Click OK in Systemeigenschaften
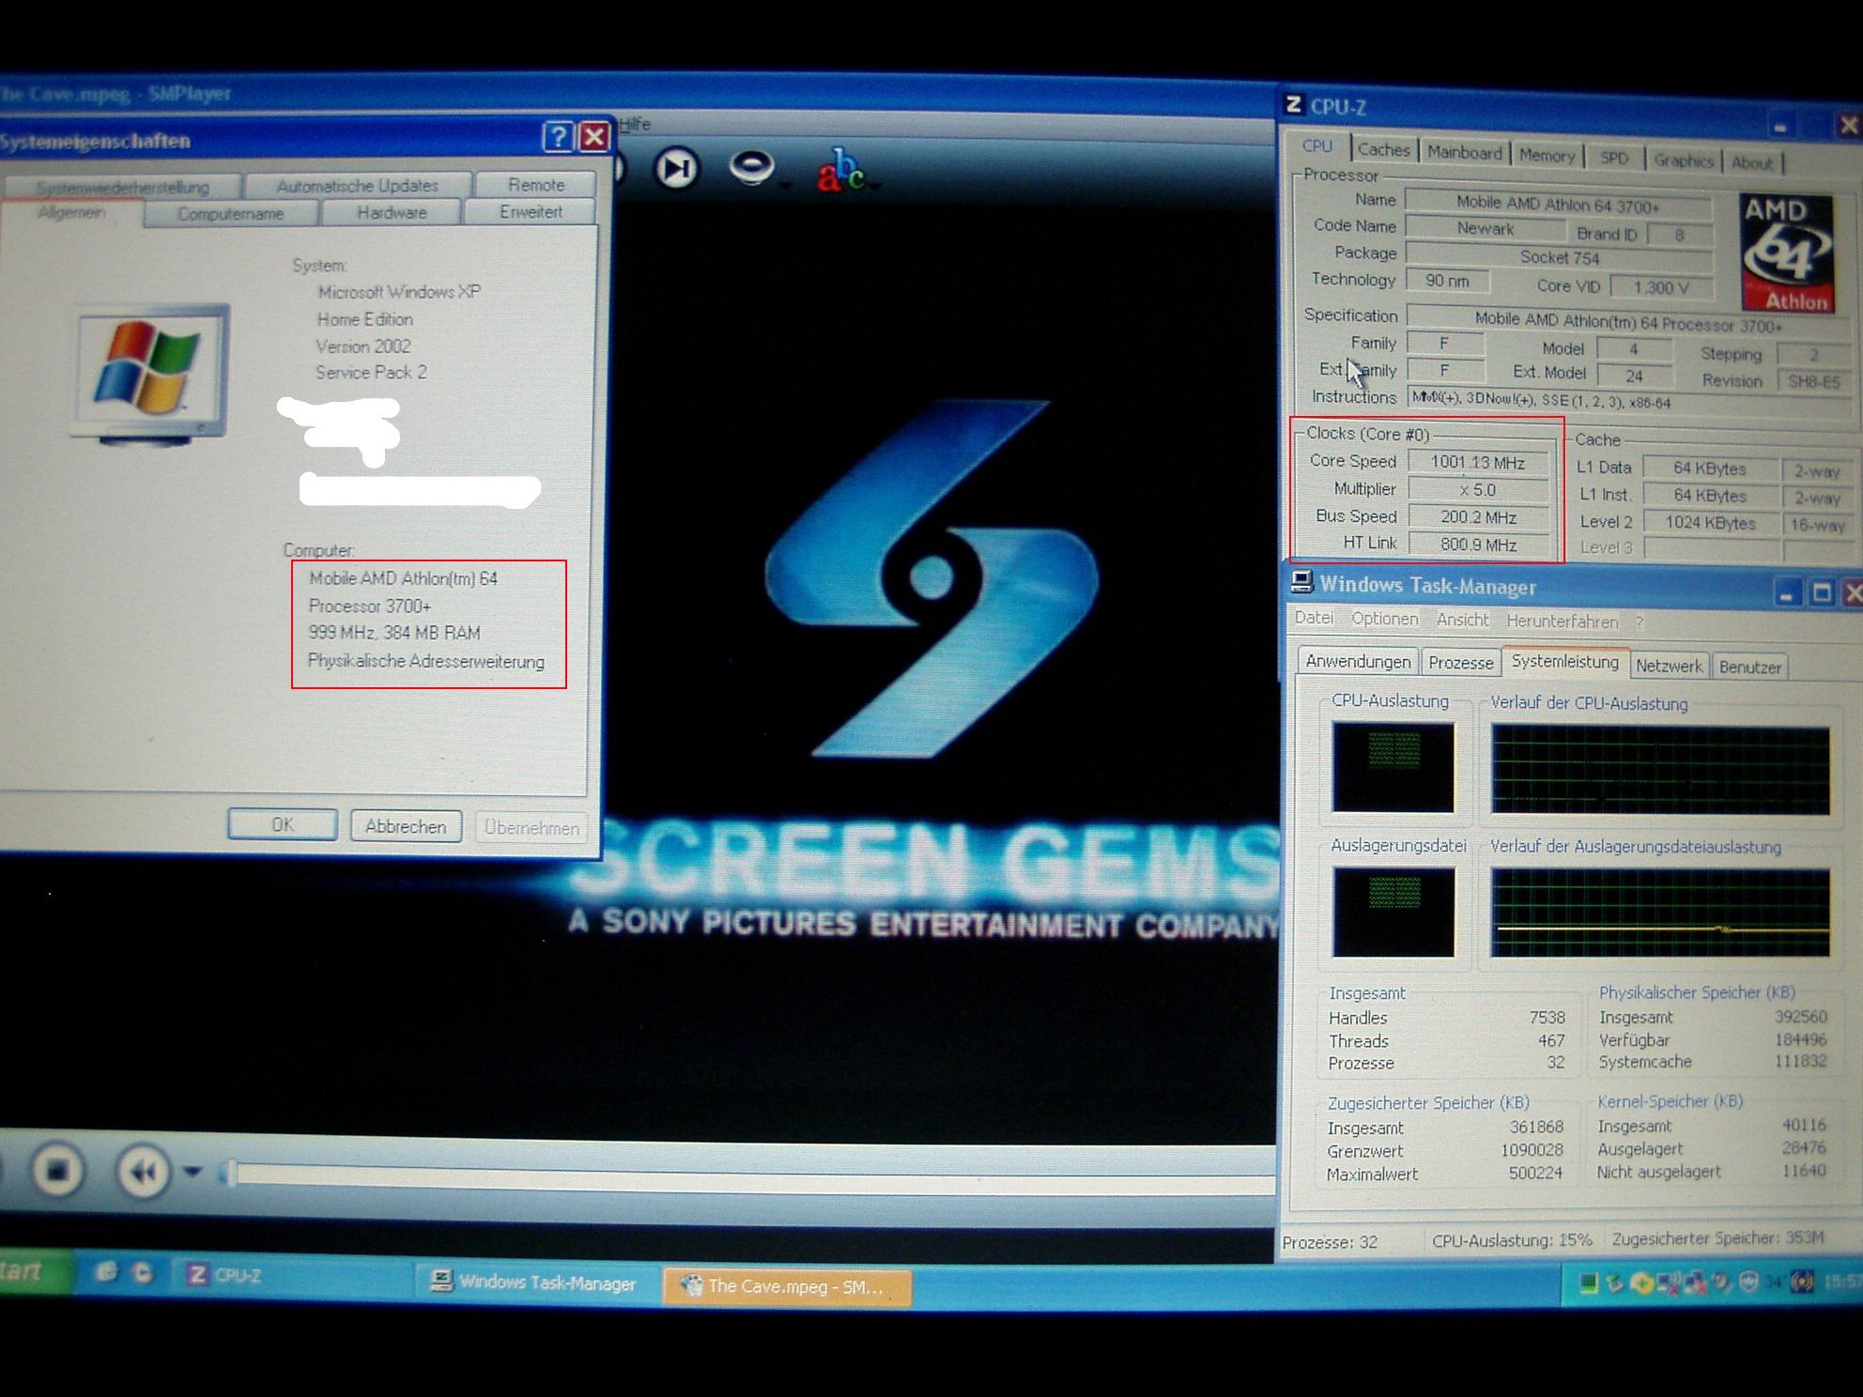 coord(283,824)
